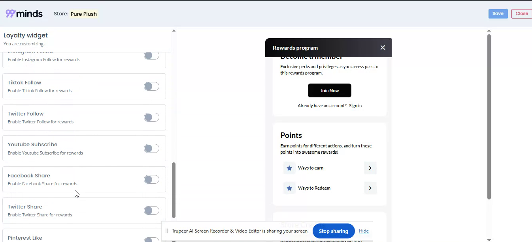Click 'You are customizing' text
Viewport: 532px width, 242px height.
23,44
